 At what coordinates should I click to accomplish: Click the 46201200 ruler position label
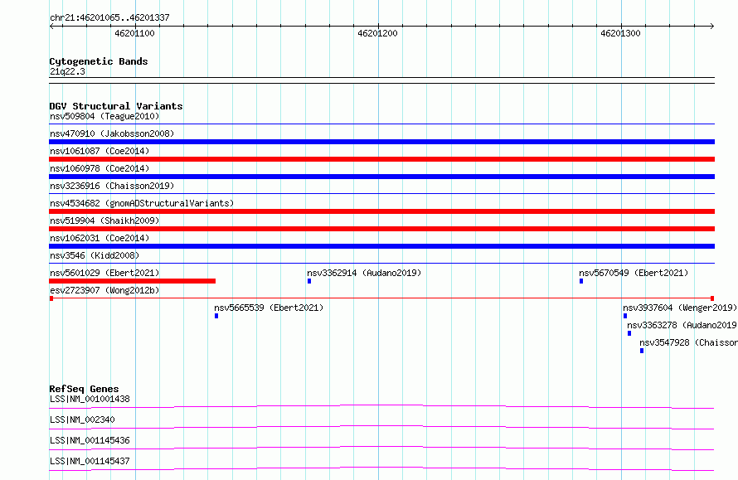click(377, 33)
